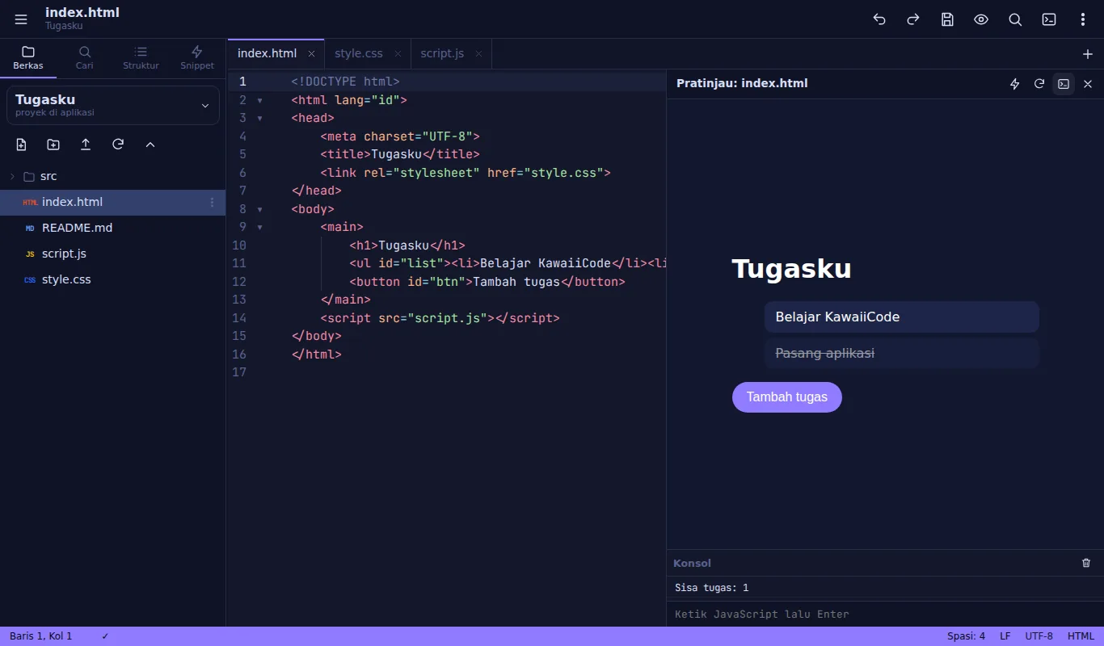The width and height of the screenshot is (1104, 646).
Task: Create a new folder in the explorer
Action: pyautogui.click(x=53, y=145)
